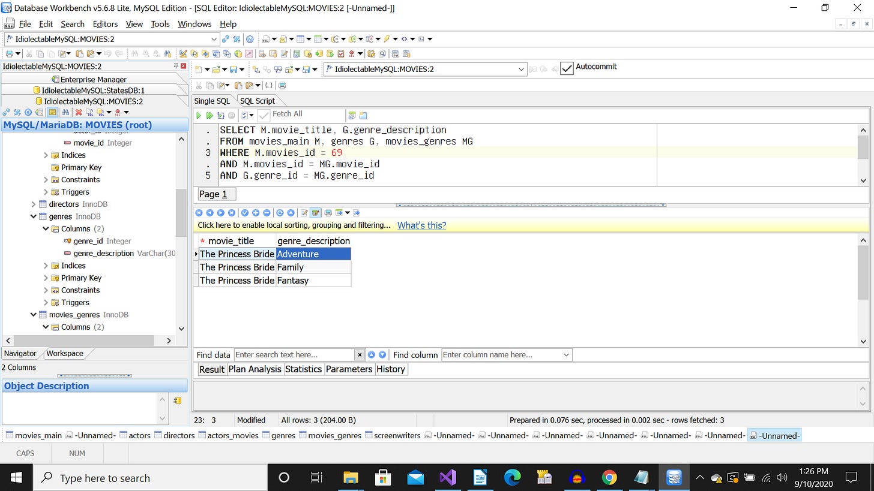Toggle the Fetch All checkbox
The width and height of the screenshot is (874, 491).
tap(264, 115)
